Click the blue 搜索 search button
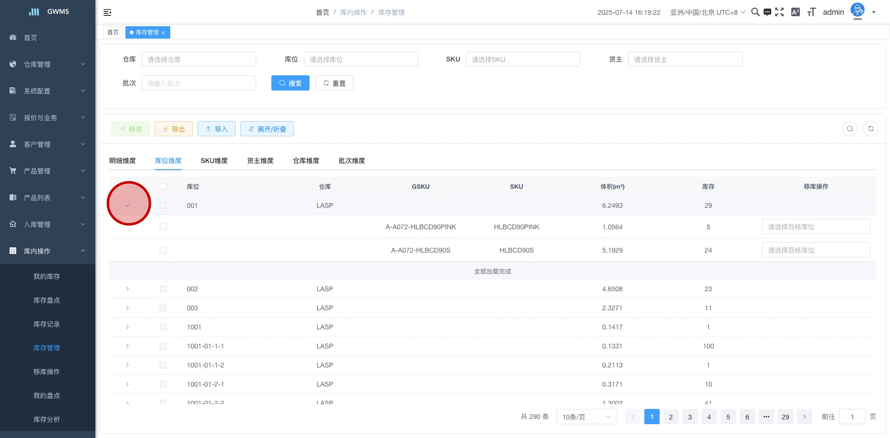Viewport: 890px width, 438px height. pyautogui.click(x=290, y=83)
